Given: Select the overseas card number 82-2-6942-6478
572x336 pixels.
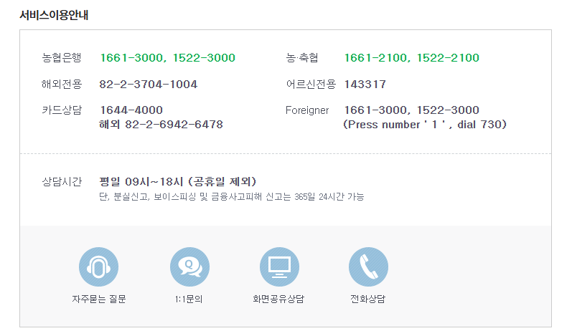Looking at the screenshot, I should [x=161, y=125].
